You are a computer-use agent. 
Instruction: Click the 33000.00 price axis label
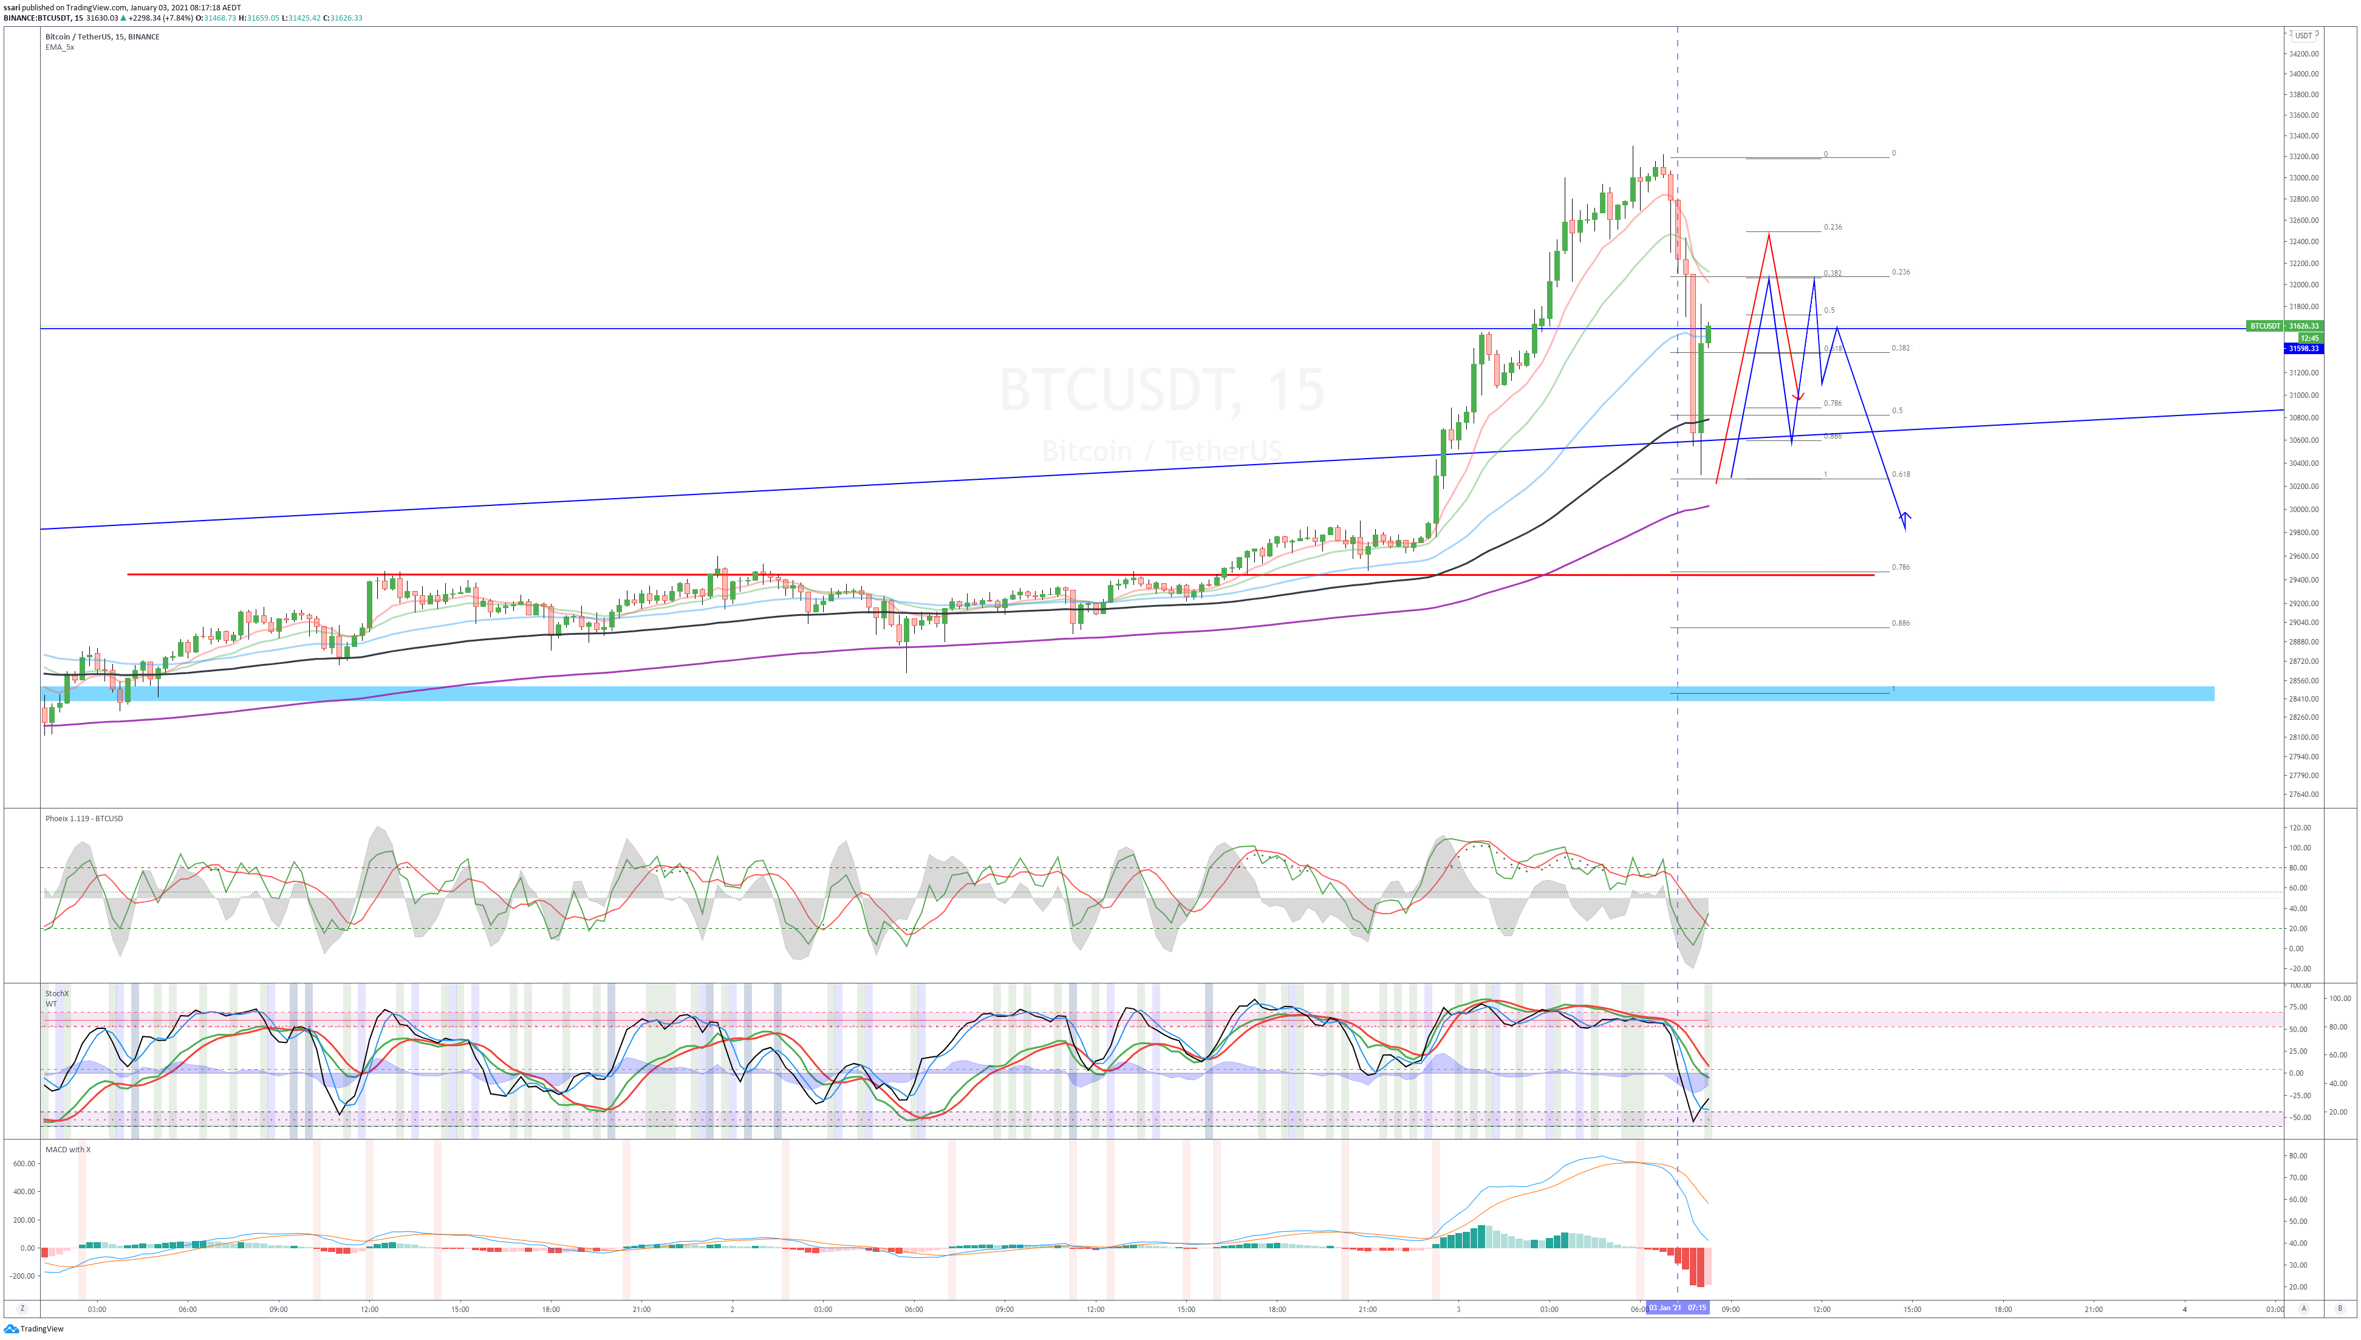(2304, 177)
